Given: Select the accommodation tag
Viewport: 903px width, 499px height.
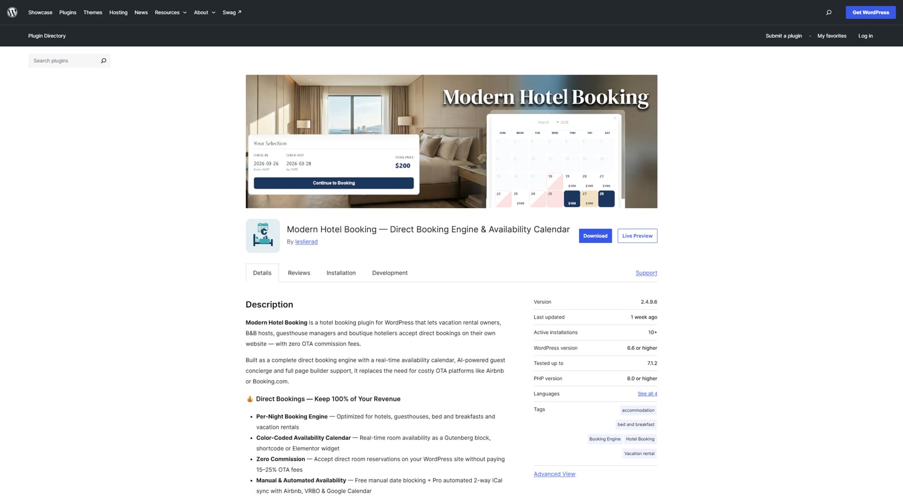Looking at the screenshot, I should coord(638,410).
